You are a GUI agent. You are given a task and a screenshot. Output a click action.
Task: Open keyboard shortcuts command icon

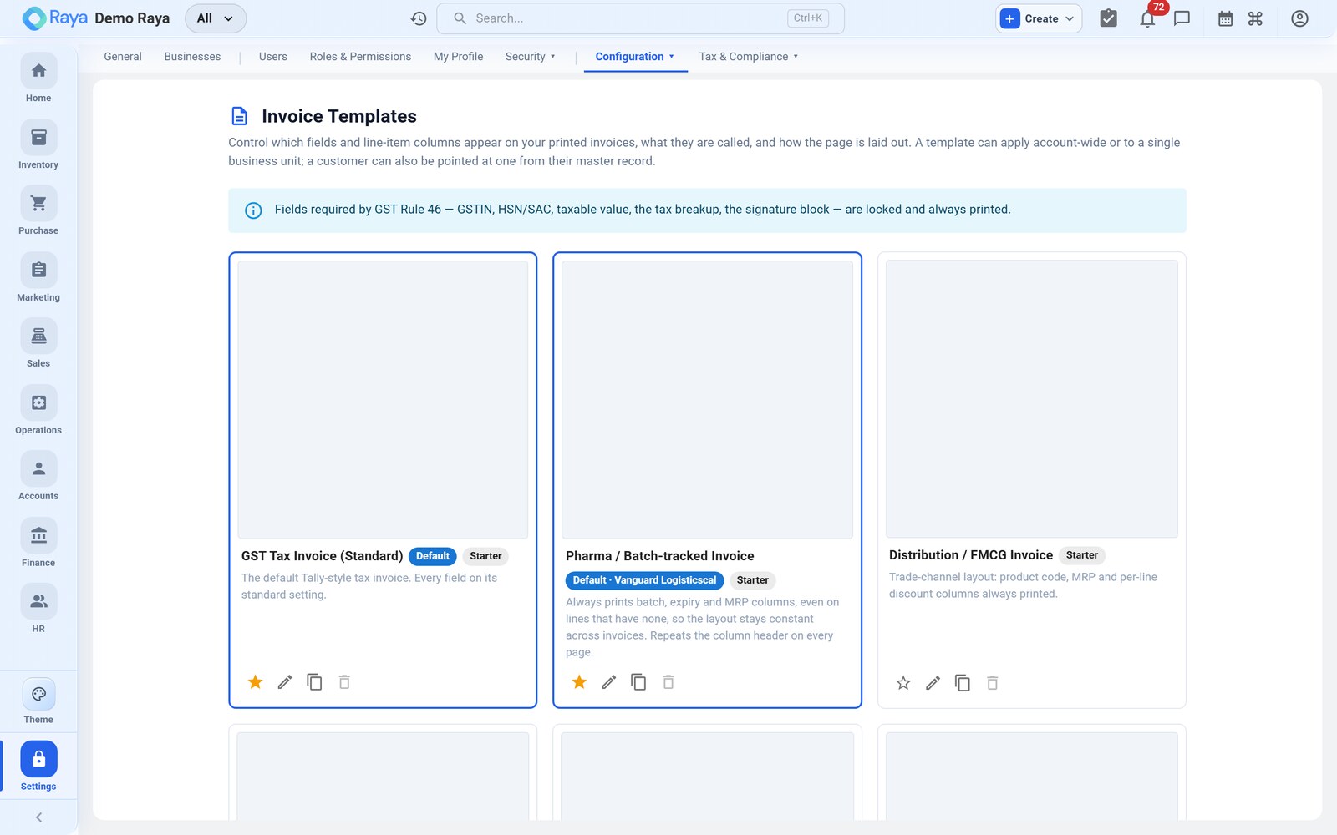coord(1255,18)
